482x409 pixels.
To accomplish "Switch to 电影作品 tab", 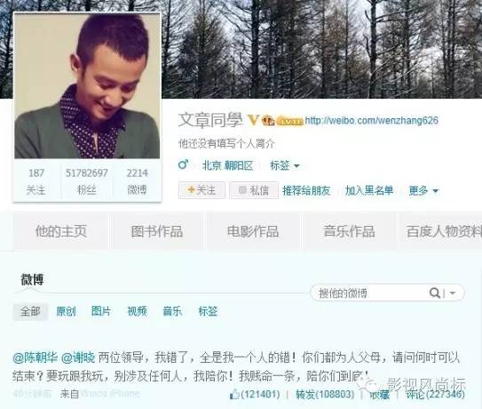I will coord(253,231).
